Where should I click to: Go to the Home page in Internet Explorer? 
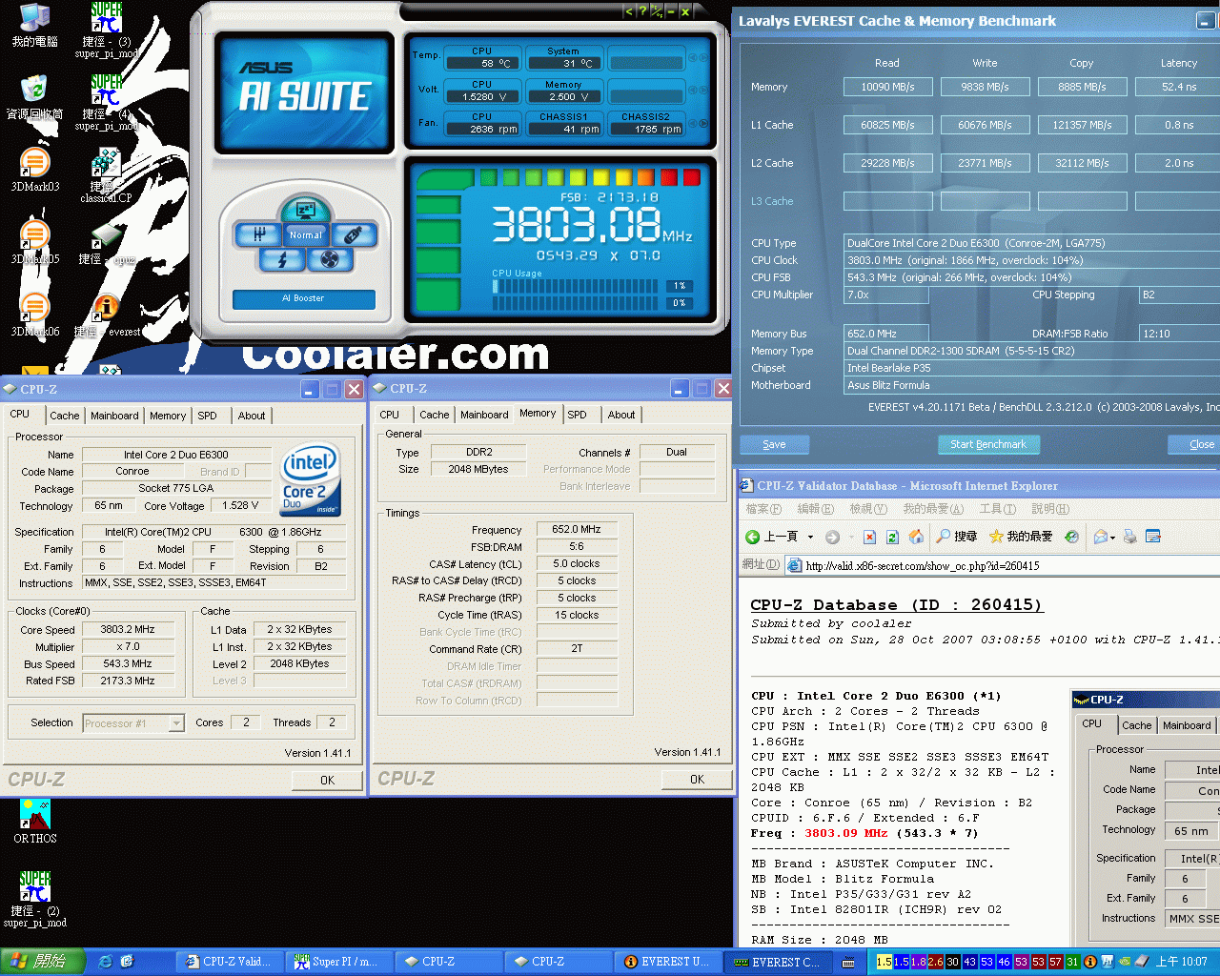pyautogui.click(x=916, y=537)
